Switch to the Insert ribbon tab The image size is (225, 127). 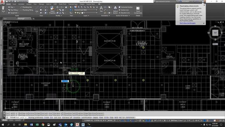14,4
